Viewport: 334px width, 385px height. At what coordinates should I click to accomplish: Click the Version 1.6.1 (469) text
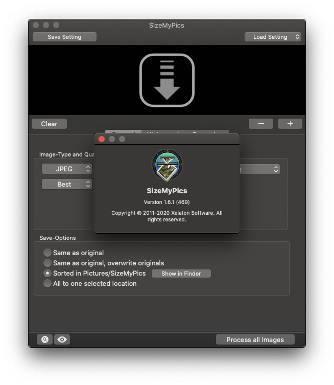coord(167,202)
